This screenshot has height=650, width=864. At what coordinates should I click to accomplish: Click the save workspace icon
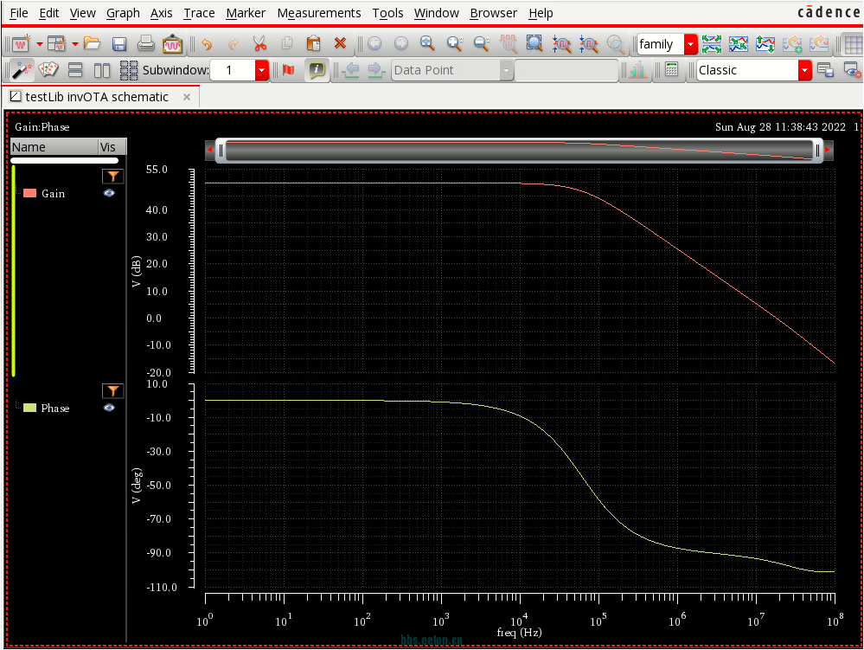(825, 70)
